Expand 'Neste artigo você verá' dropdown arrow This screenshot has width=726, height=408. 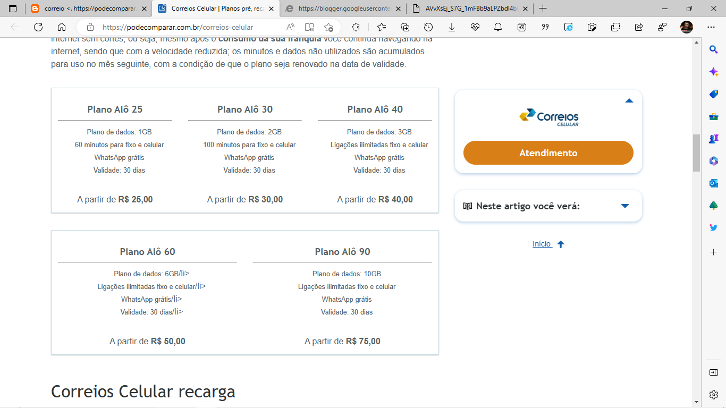(625, 206)
